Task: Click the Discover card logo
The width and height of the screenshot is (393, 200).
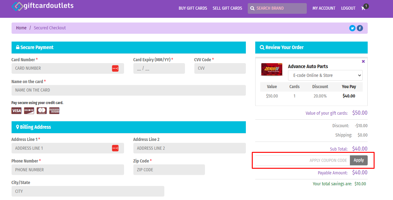Action: coord(29,111)
